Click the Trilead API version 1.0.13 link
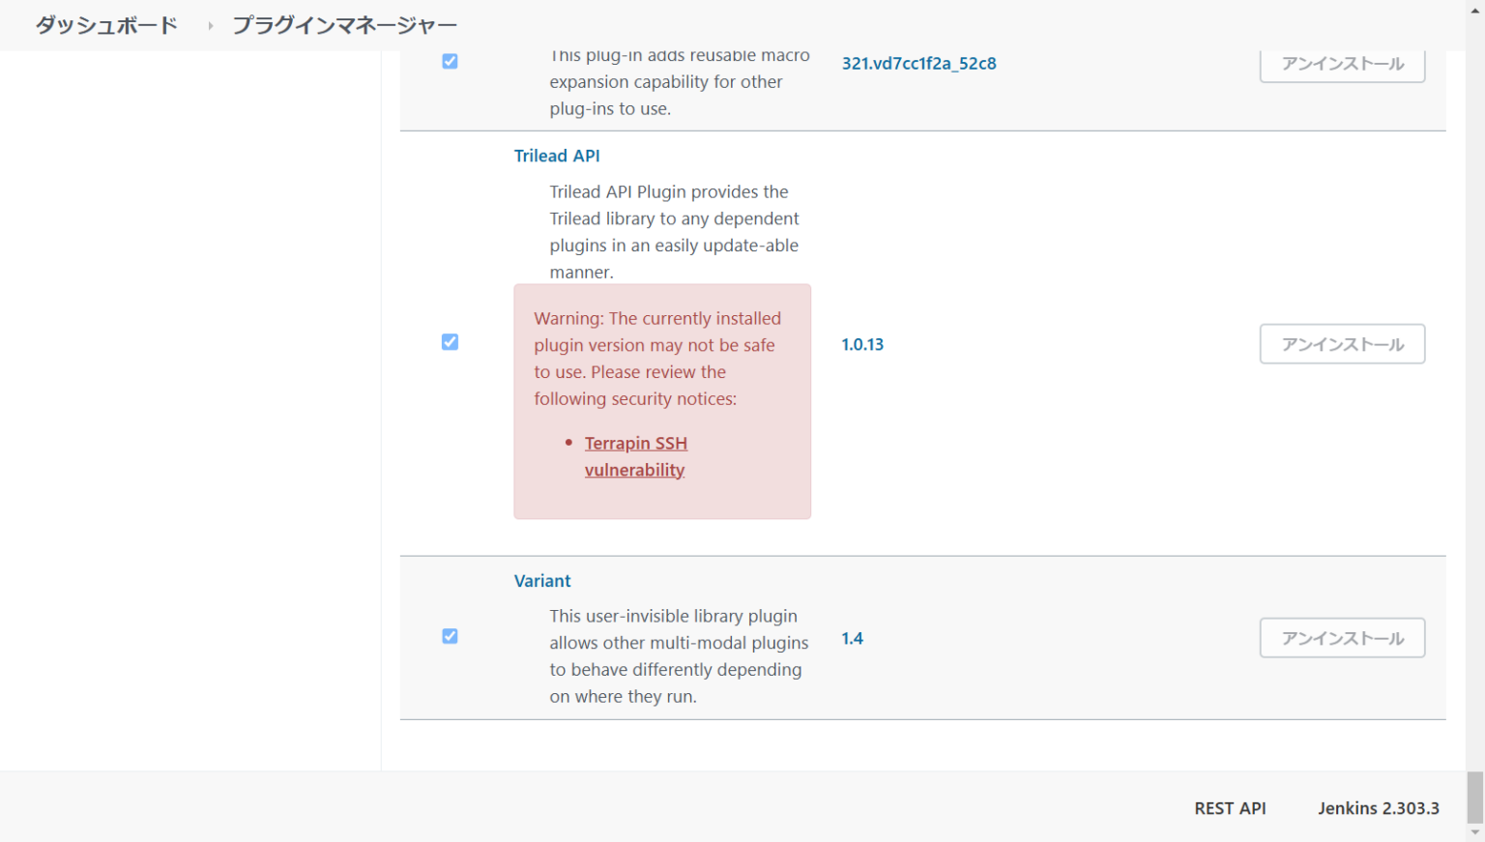Viewport: 1485px width, 842px height. [861, 344]
